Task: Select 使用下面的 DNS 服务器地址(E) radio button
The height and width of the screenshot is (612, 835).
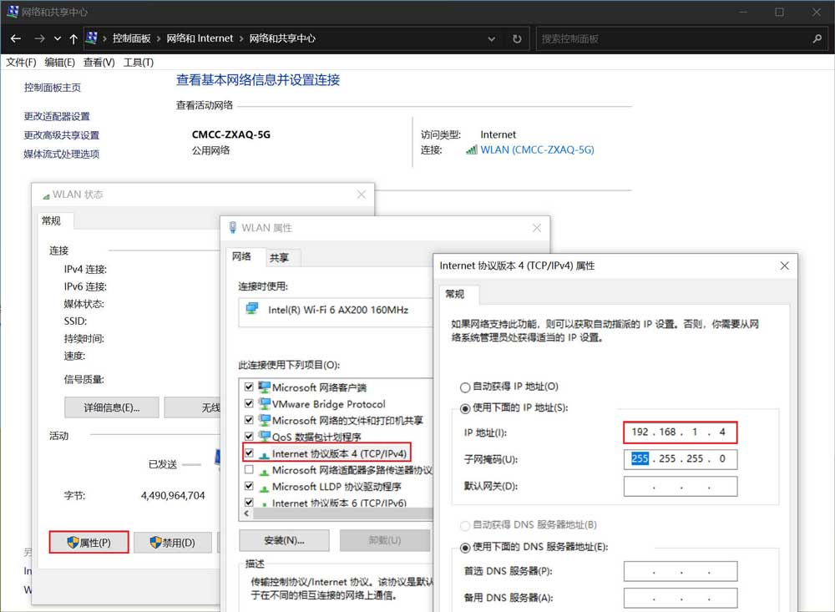Action: pos(465,547)
